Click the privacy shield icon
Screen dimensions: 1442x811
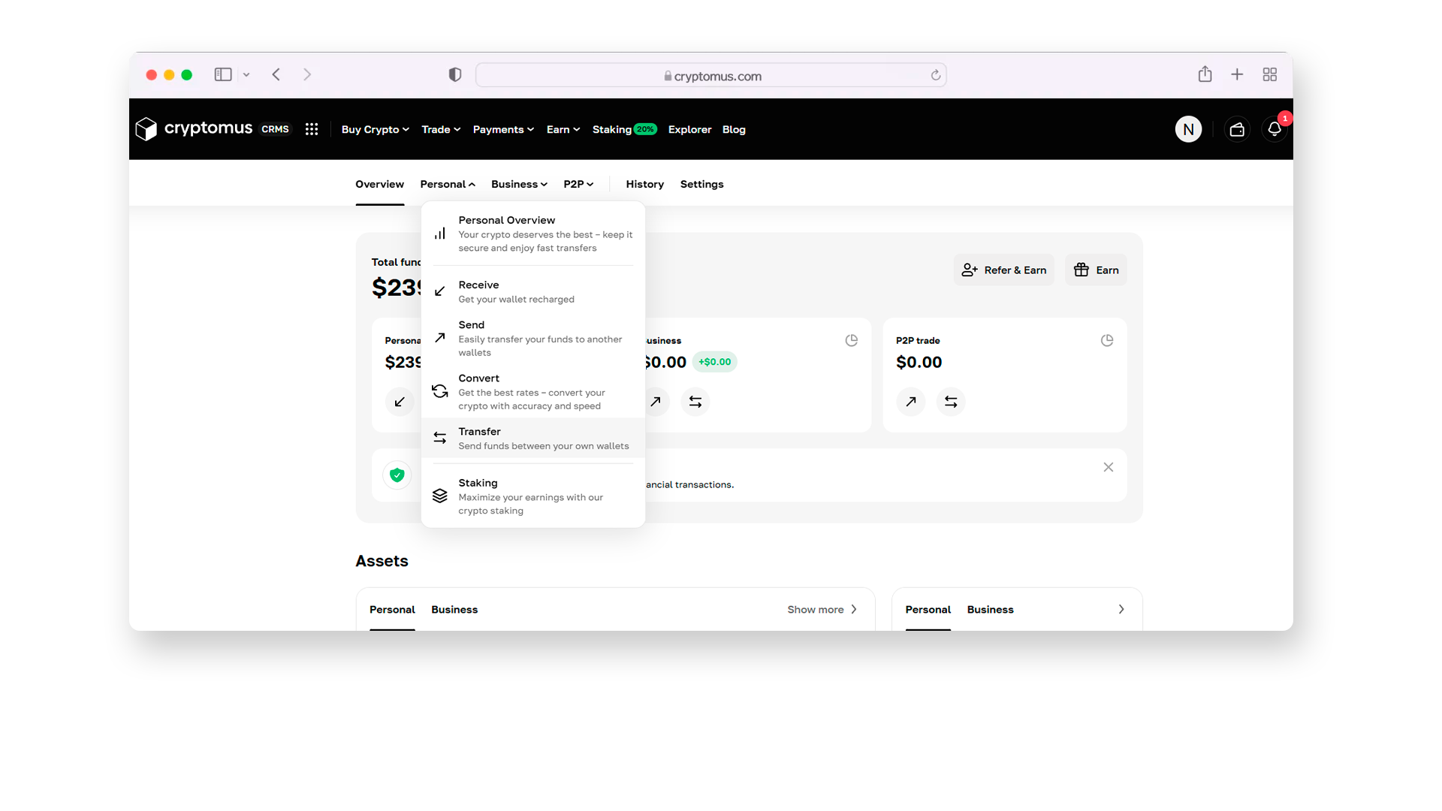pyautogui.click(x=455, y=74)
